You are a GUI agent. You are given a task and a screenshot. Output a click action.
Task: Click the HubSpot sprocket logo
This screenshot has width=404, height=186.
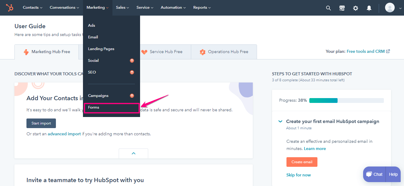tap(10, 7)
